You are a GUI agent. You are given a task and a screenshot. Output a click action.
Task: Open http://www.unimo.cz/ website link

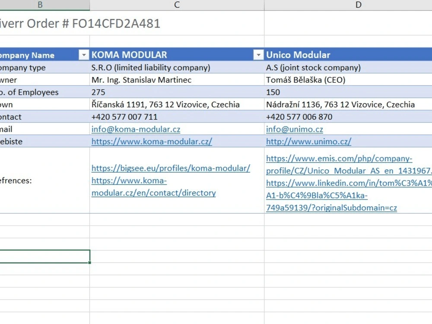308,142
